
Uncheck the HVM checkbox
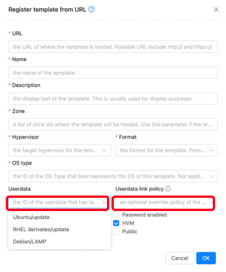(116, 223)
